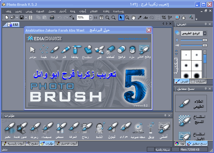Set zoom to 1:1 actual size

click(95, 18)
